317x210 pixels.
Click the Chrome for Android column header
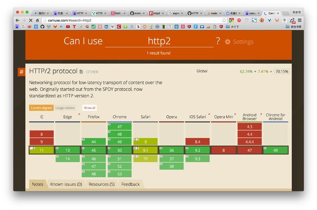click(x=276, y=117)
